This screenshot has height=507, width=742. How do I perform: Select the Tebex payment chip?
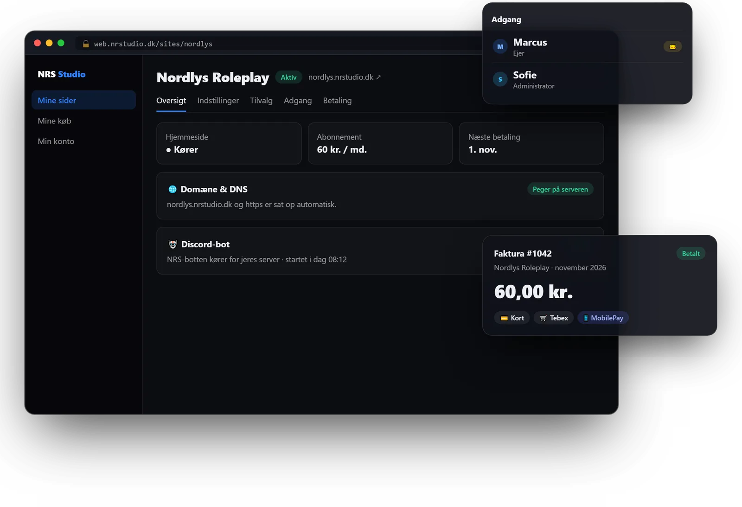pyautogui.click(x=554, y=318)
